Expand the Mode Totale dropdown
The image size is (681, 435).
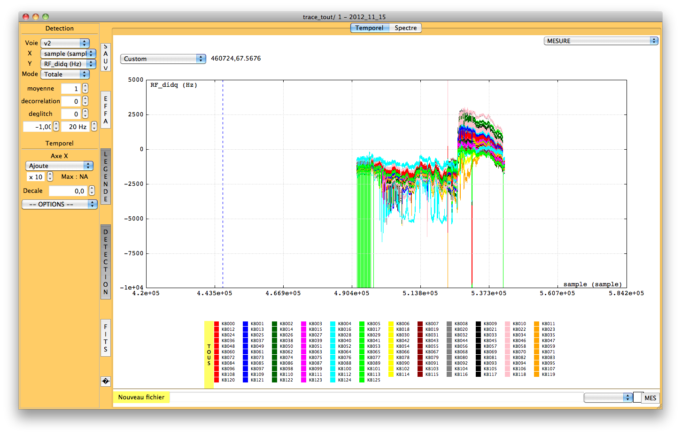click(x=65, y=74)
